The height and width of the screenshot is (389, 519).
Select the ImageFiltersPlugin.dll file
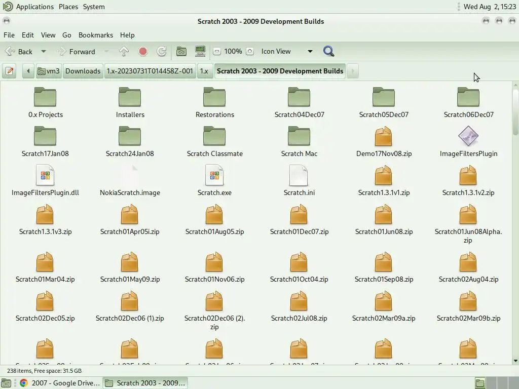45,181
